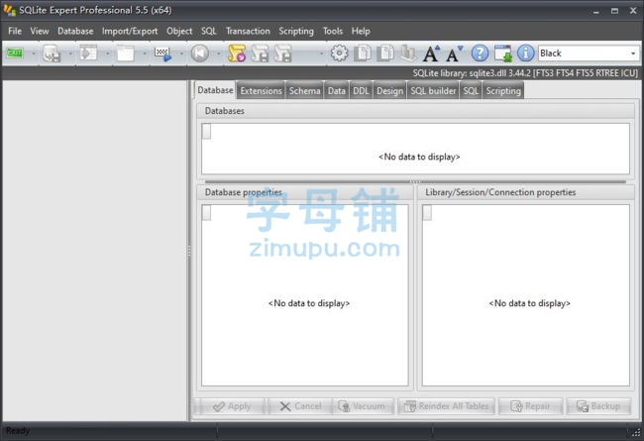Click the Database properties grid corner cell
This screenshot has width=644, height=441.
(x=207, y=212)
